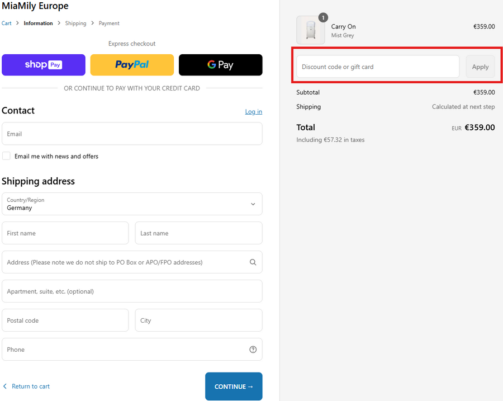The image size is (503, 401).
Task: Click the Log in link
Action: tap(253, 112)
